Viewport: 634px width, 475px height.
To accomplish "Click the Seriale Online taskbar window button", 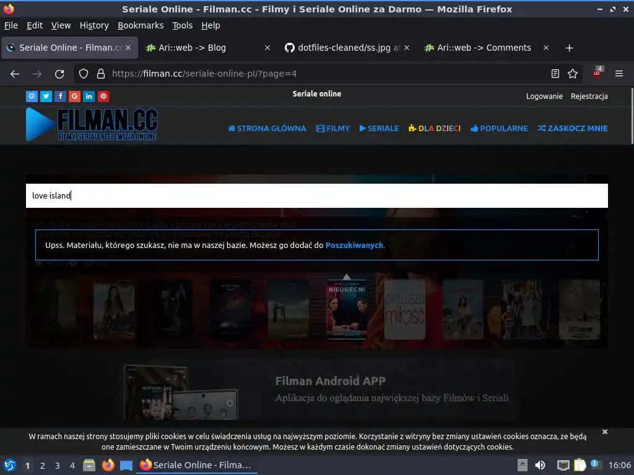I will [196, 465].
